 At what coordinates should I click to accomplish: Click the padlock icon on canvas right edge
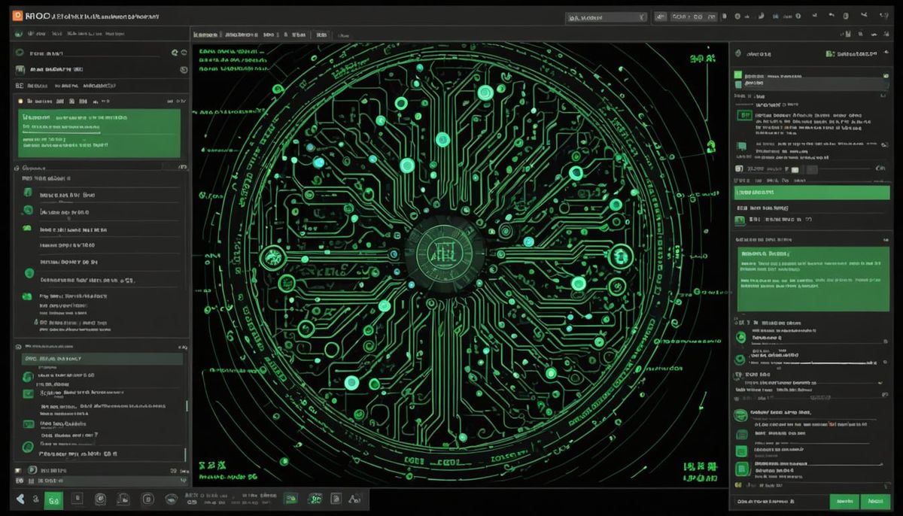[710, 144]
